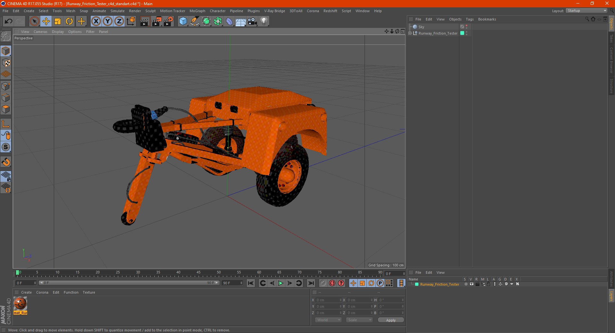Open the Layout Startup dropdown
This screenshot has width=615, height=333.
pos(587,11)
